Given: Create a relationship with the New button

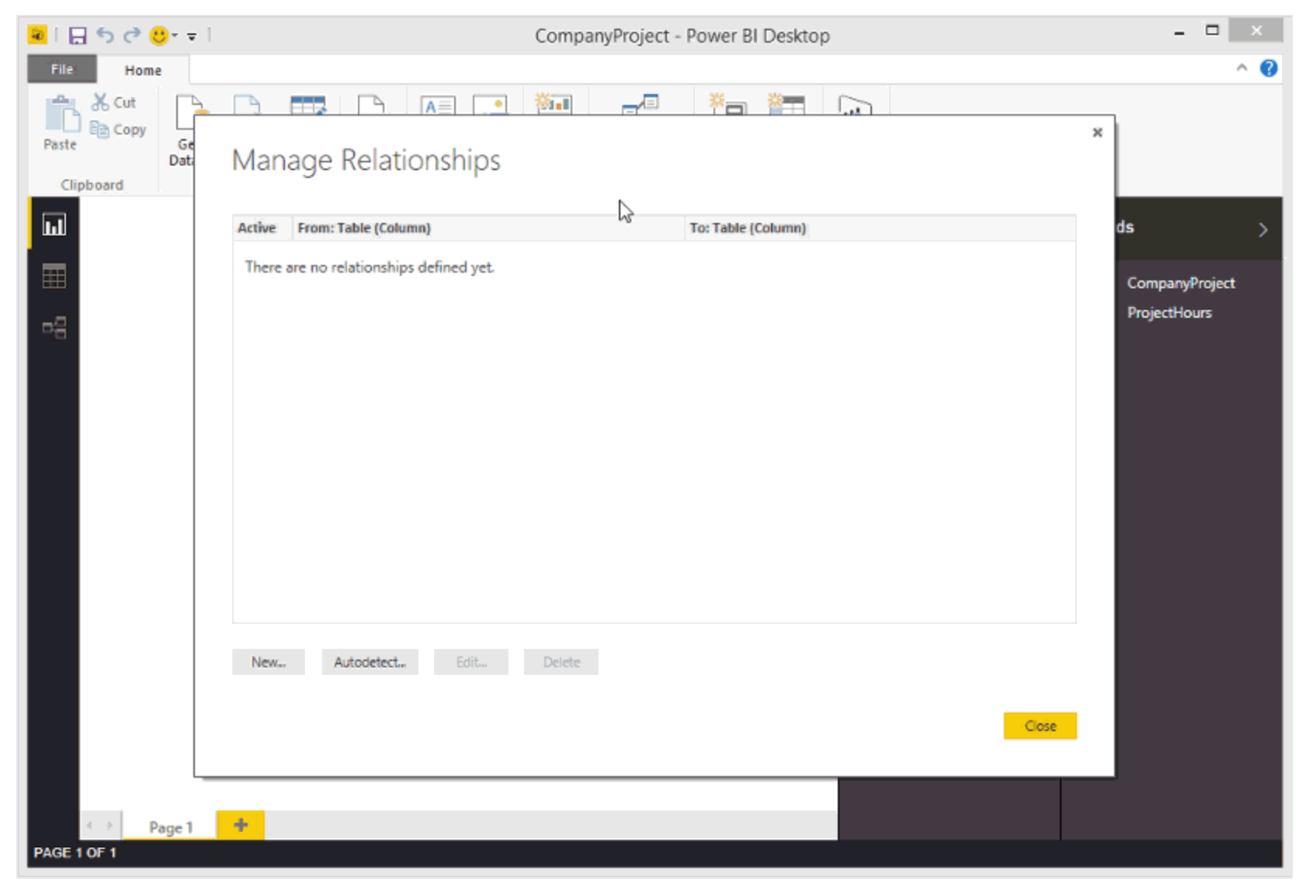Looking at the screenshot, I should 268,661.
